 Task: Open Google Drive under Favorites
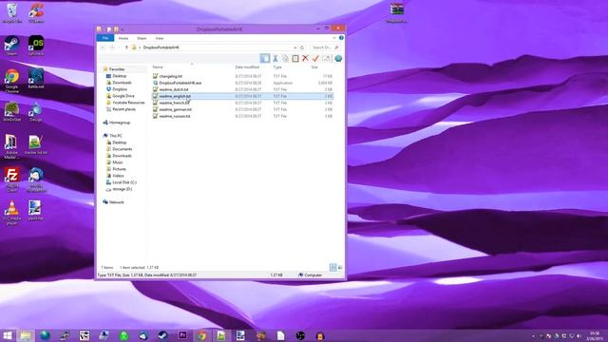click(x=123, y=96)
